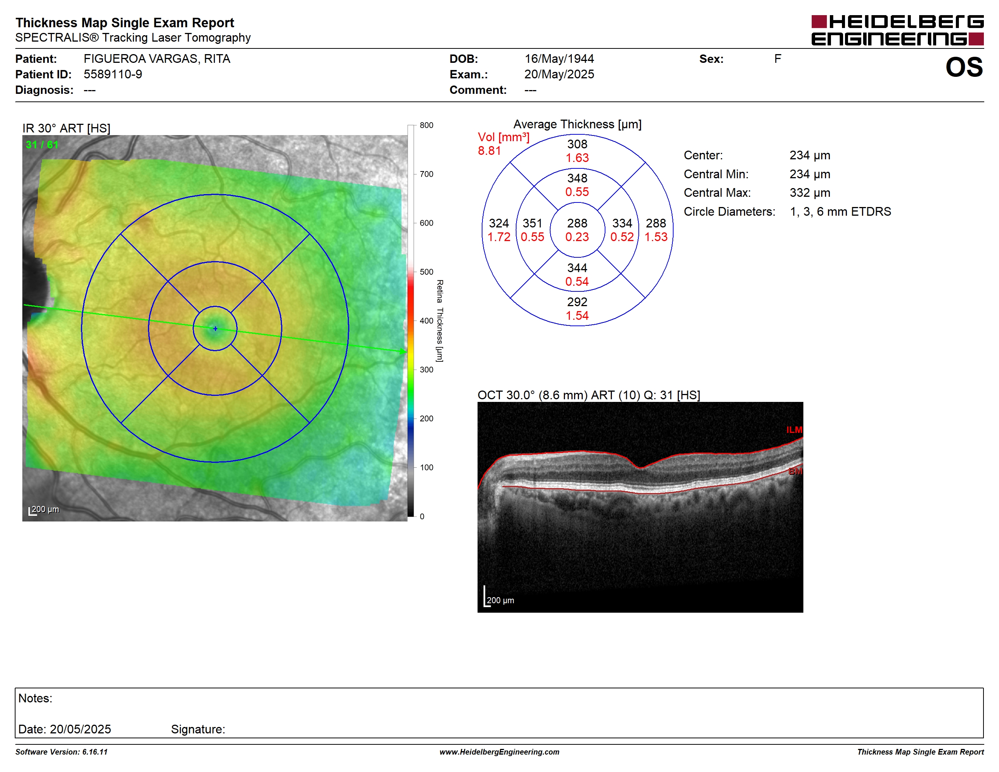Click 'Software Version: 6.16.11' footer text
This screenshot has height=772, width=999.
click(x=61, y=752)
